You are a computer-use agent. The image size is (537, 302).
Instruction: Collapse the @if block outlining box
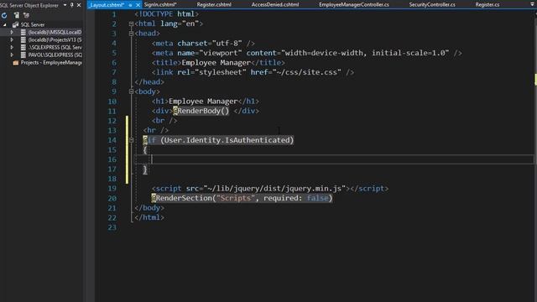pos(131,140)
